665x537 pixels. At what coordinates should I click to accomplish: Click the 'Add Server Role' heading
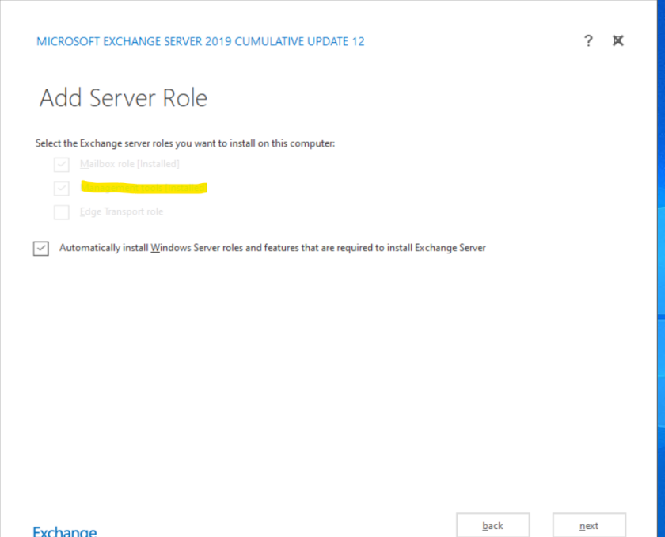[x=123, y=98]
